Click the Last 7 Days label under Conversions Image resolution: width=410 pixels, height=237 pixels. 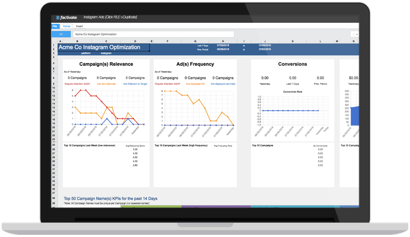coord(293,84)
